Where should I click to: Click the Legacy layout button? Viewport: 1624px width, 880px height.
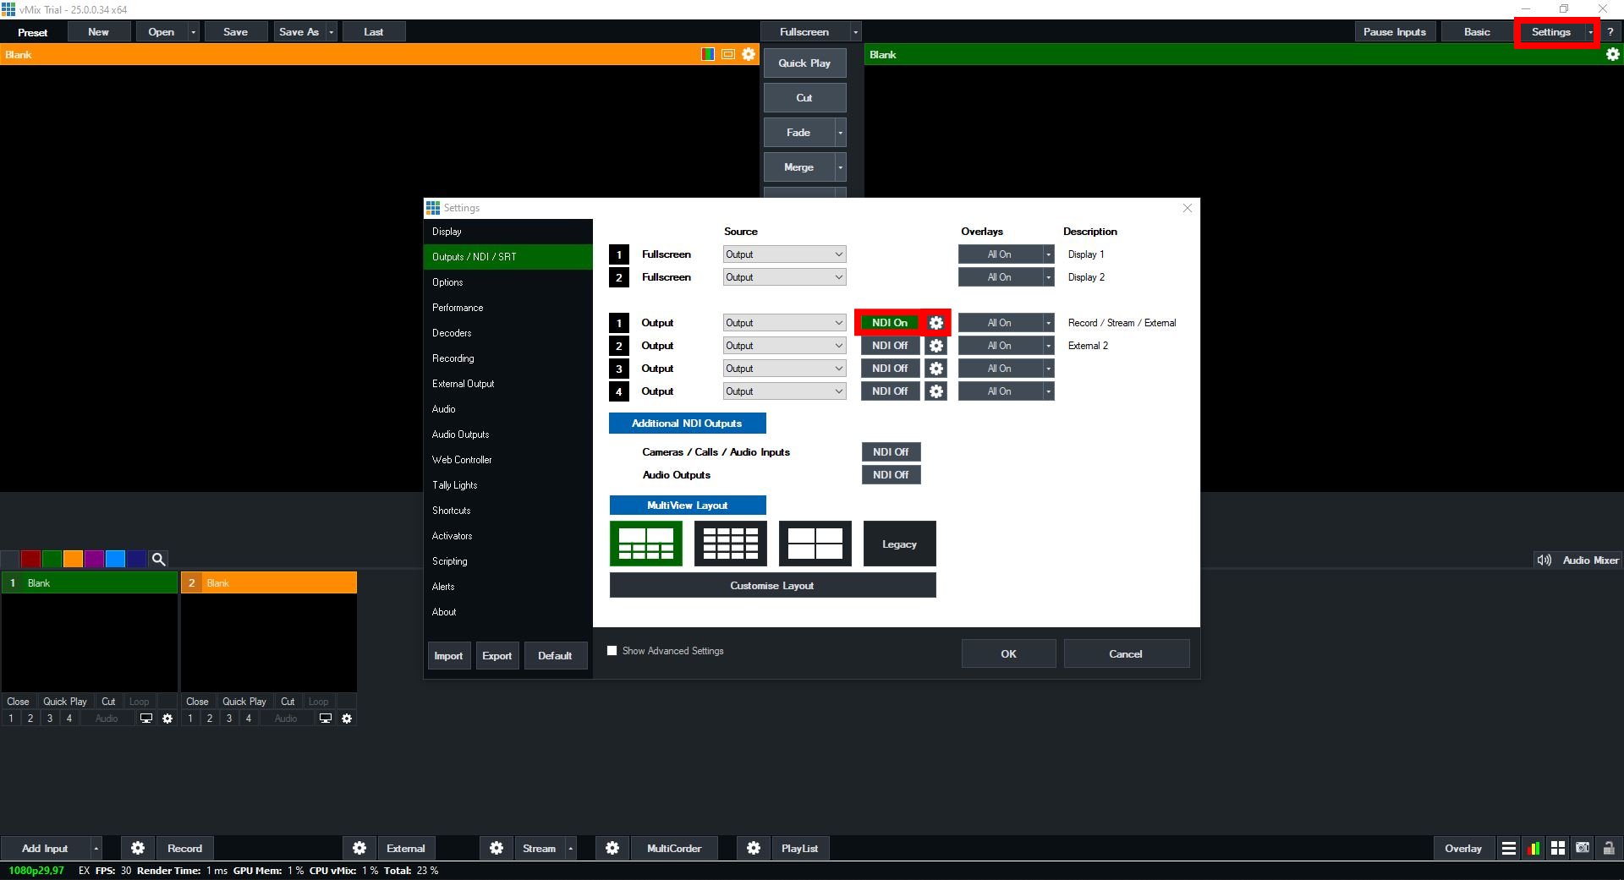(899, 544)
